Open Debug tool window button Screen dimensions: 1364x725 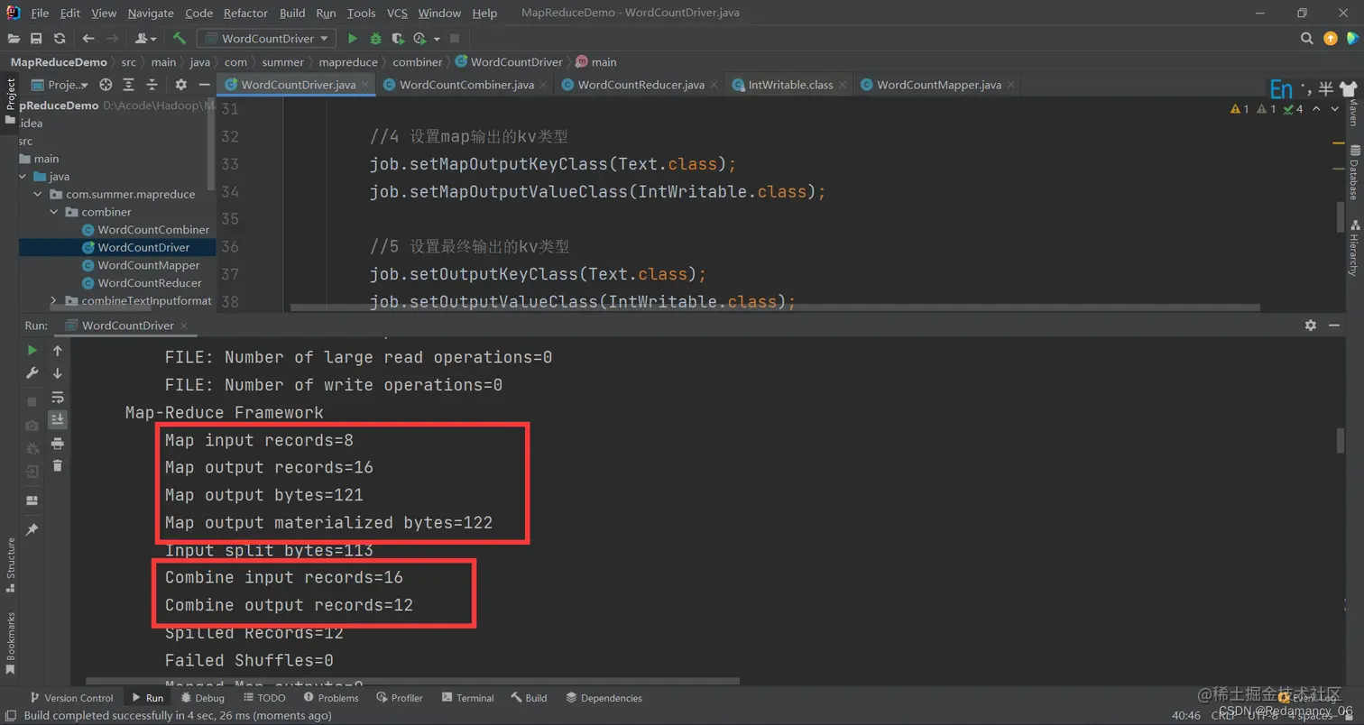(202, 698)
